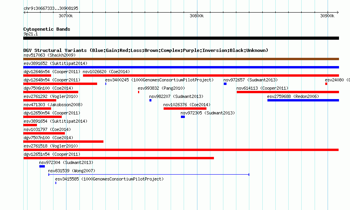Select the red nsv1026620 loss bar
The width and height of the screenshot is (350, 210).
coord(211,76)
